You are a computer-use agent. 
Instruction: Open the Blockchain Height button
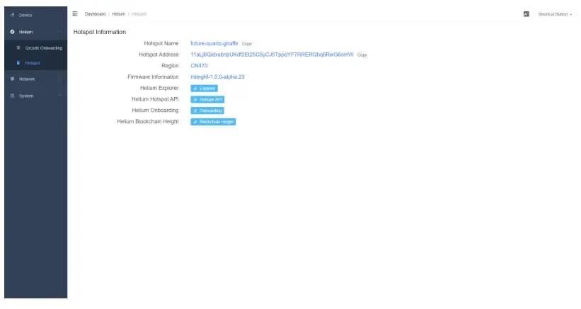pyautogui.click(x=213, y=122)
